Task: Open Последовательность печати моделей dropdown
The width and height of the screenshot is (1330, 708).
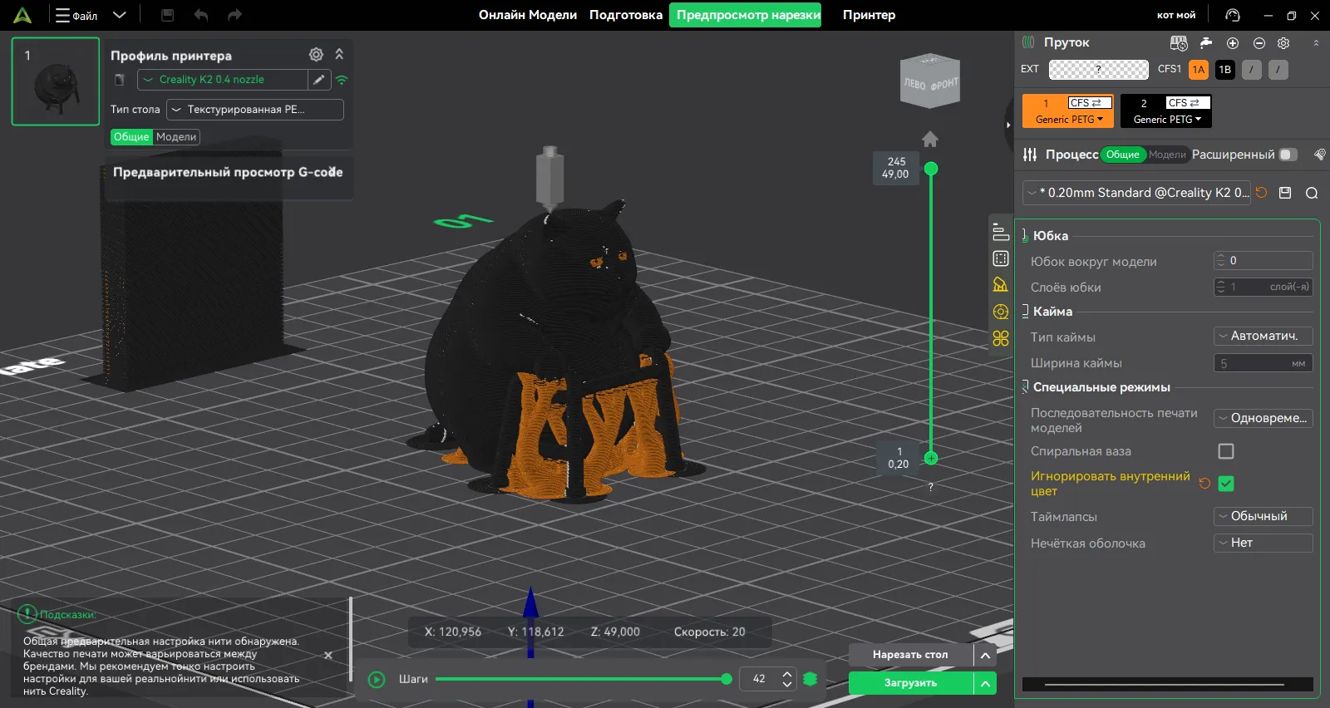Action: click(x=1263, y=418)
